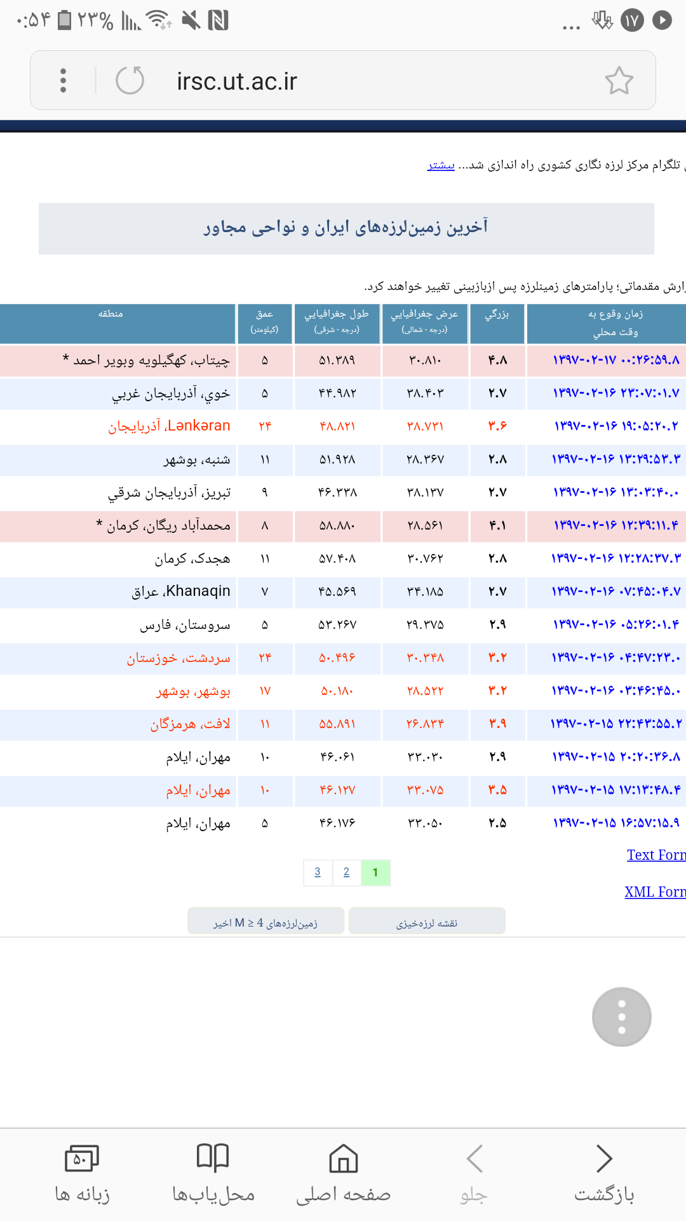This screenshot has width=686, height=1221.
Task: Open earthquake event at 13:03:40.0
Action: click(x=616, y=492)
